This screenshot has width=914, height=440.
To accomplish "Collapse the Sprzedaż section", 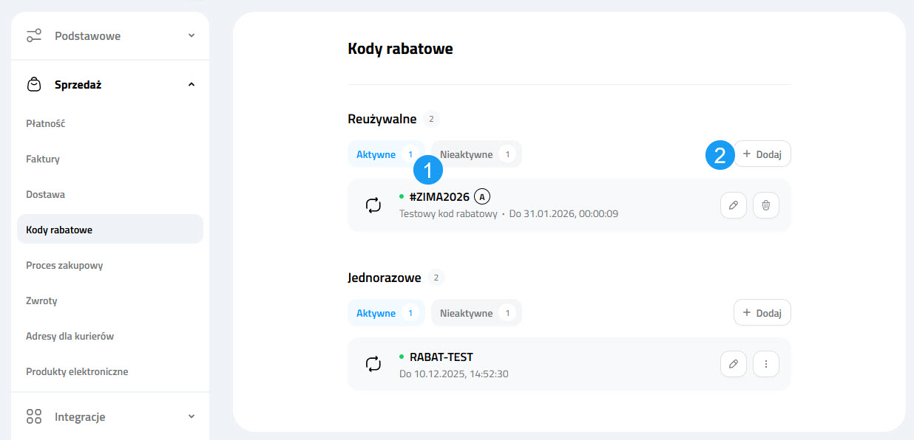I will click(192, 85).
